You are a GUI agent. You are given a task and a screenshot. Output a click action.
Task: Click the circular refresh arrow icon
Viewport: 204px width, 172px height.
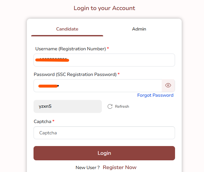[110, 106]
